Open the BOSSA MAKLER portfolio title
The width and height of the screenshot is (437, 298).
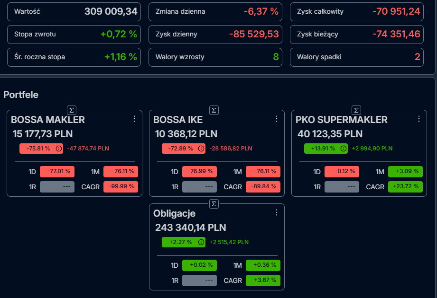[48, 120]
